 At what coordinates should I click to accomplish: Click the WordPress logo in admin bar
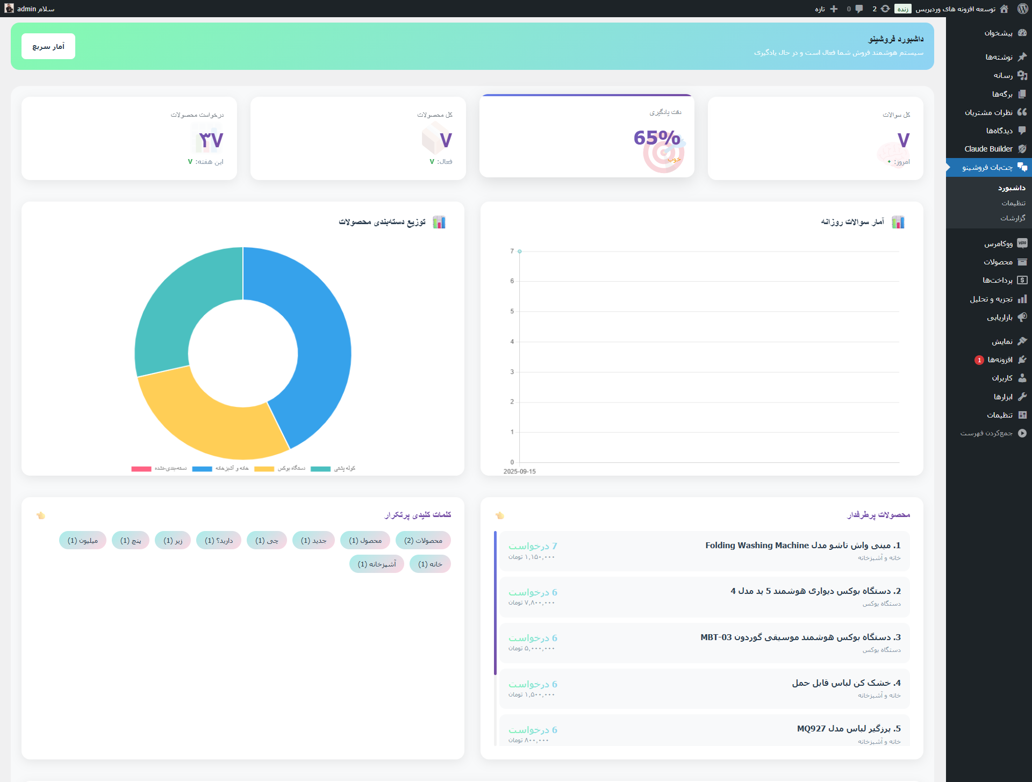pyautogui.click(x=1022, y=9)
